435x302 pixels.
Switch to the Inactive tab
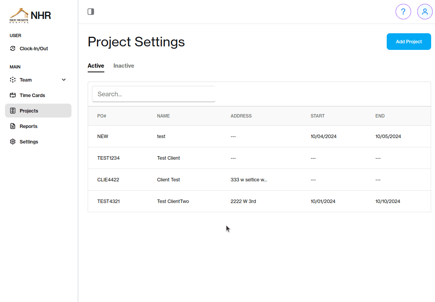(x=124, y=65)
